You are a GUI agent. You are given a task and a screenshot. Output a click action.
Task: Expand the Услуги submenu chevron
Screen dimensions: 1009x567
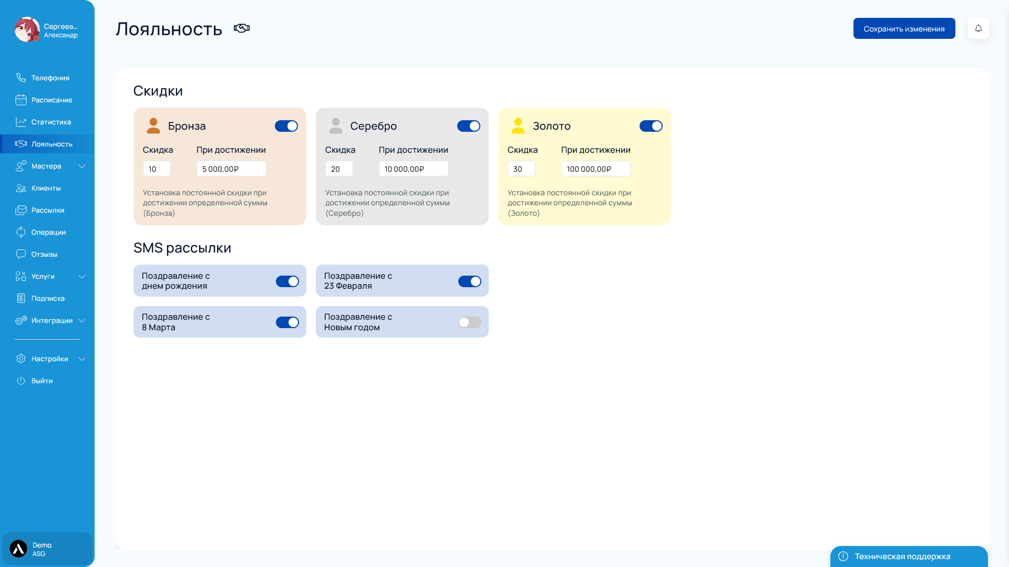(82, 277)
